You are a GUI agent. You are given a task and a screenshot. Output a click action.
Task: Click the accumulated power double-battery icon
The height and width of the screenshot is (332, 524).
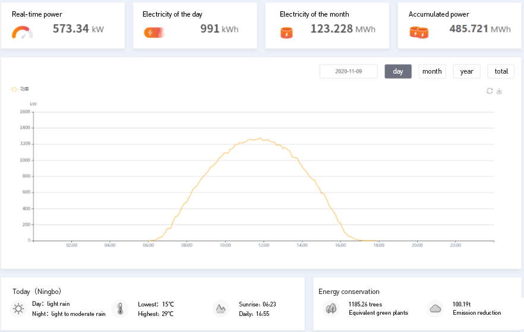(x=418, y=33)
